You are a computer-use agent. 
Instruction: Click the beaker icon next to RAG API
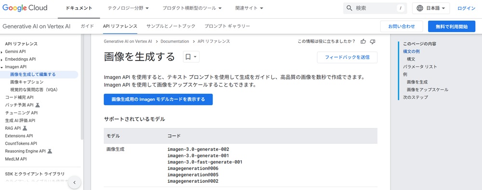click(25, 128)
